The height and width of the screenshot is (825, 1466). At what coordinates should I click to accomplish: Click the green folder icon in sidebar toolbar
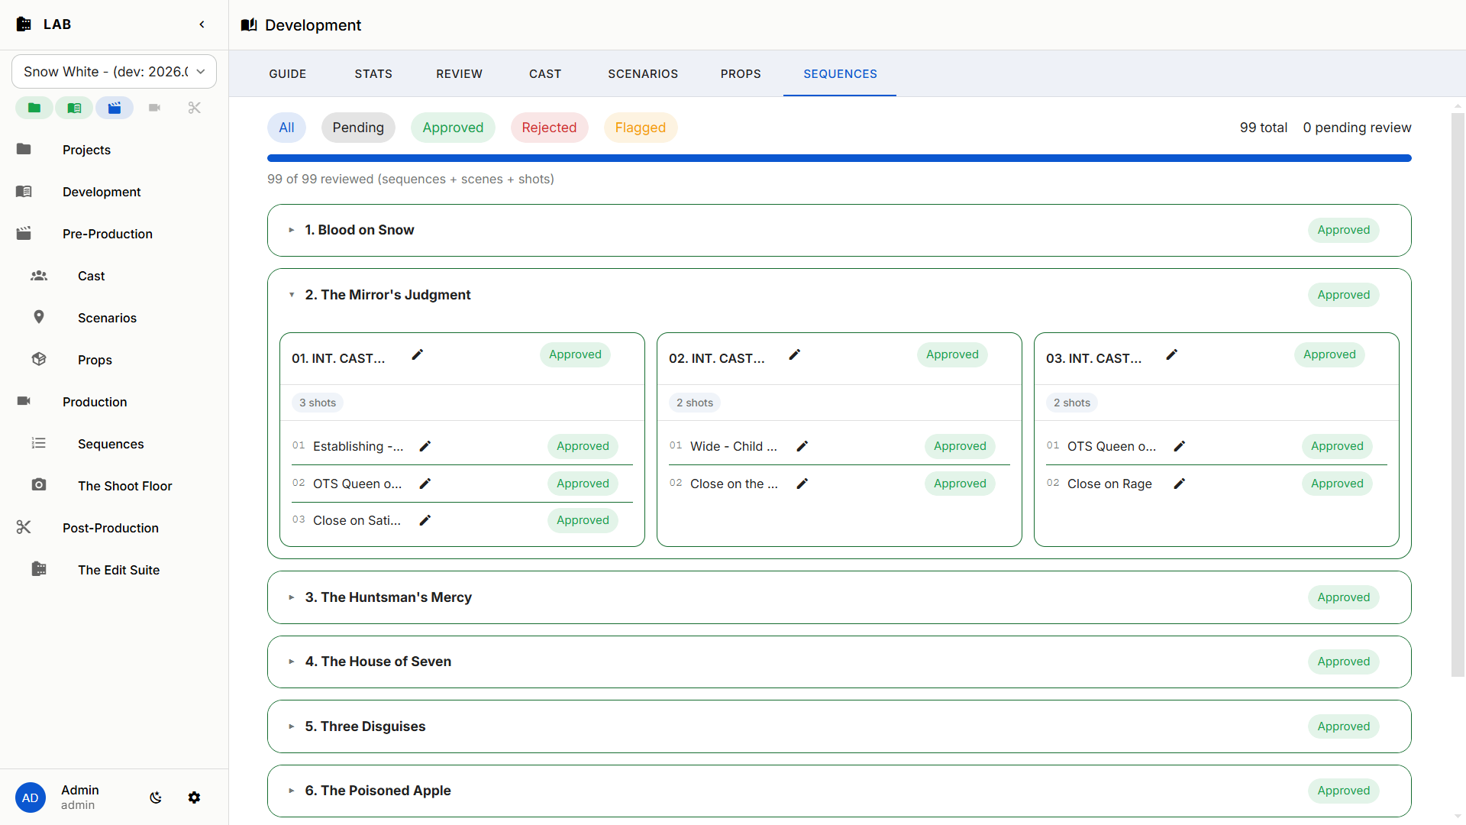coord(34,108)
